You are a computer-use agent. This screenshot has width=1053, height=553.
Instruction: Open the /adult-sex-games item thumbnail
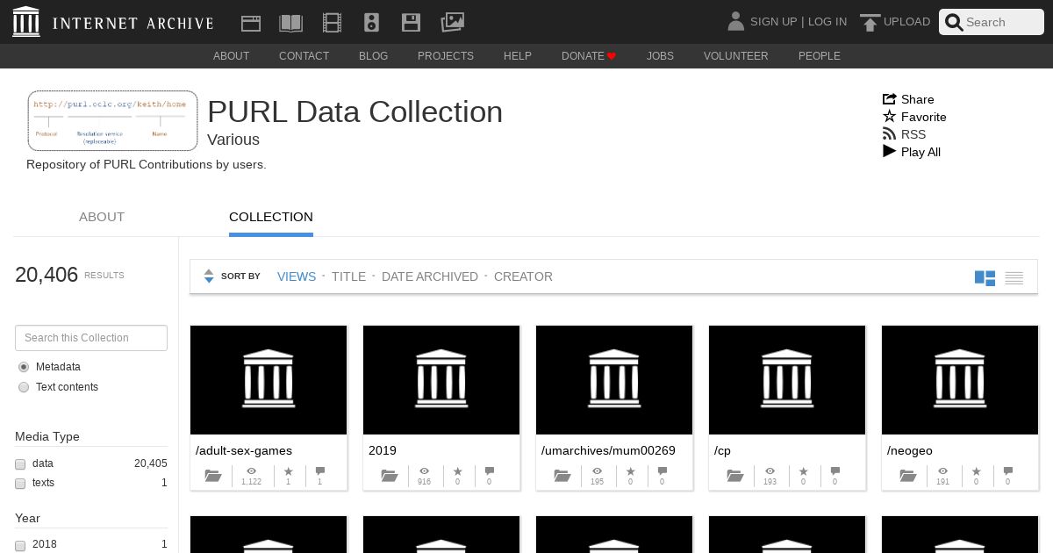269,380
